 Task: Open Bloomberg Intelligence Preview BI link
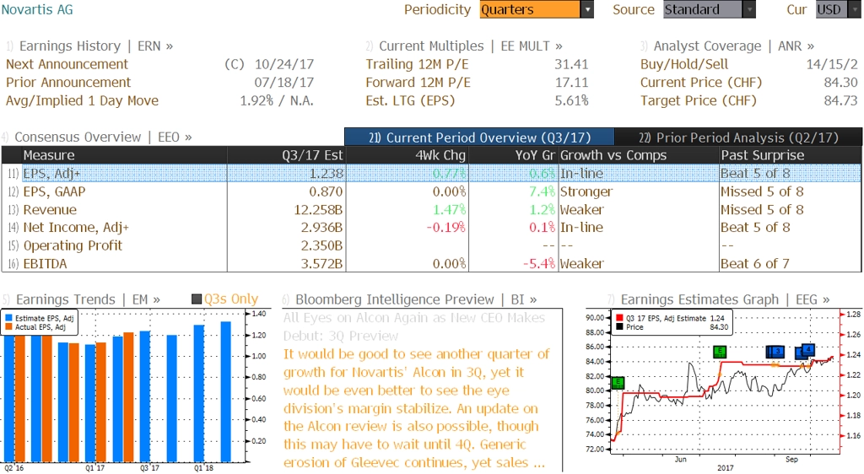click(x=416, y=299)
